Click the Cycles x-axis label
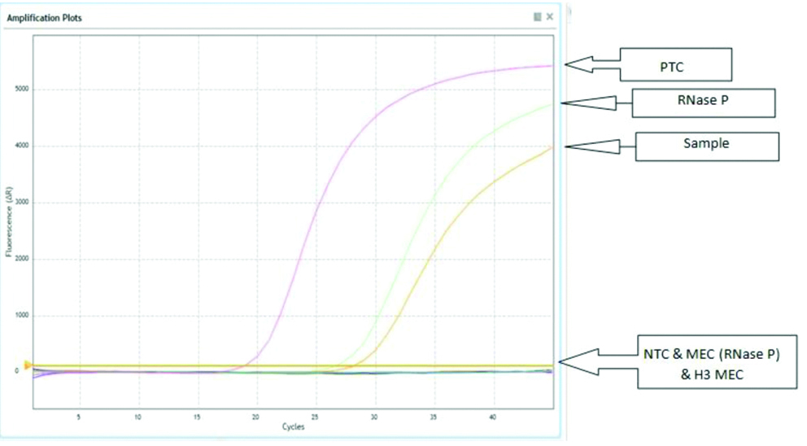The height and width of the screenshot is (446, 807). point(293,426)
